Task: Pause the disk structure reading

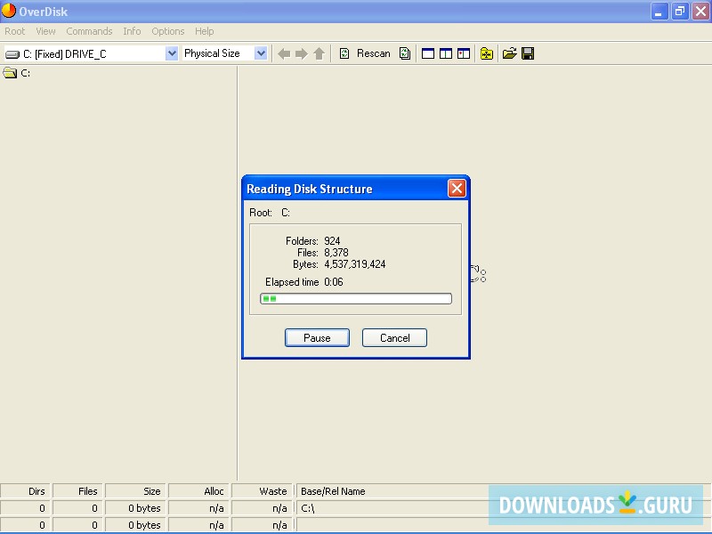Action: tap(317, 337)
